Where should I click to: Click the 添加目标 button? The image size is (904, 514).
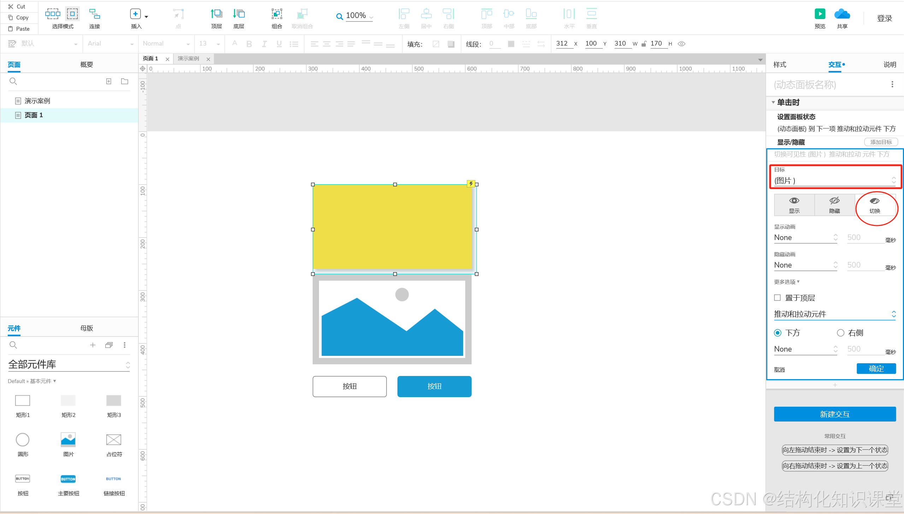click(x=881, y=142)
